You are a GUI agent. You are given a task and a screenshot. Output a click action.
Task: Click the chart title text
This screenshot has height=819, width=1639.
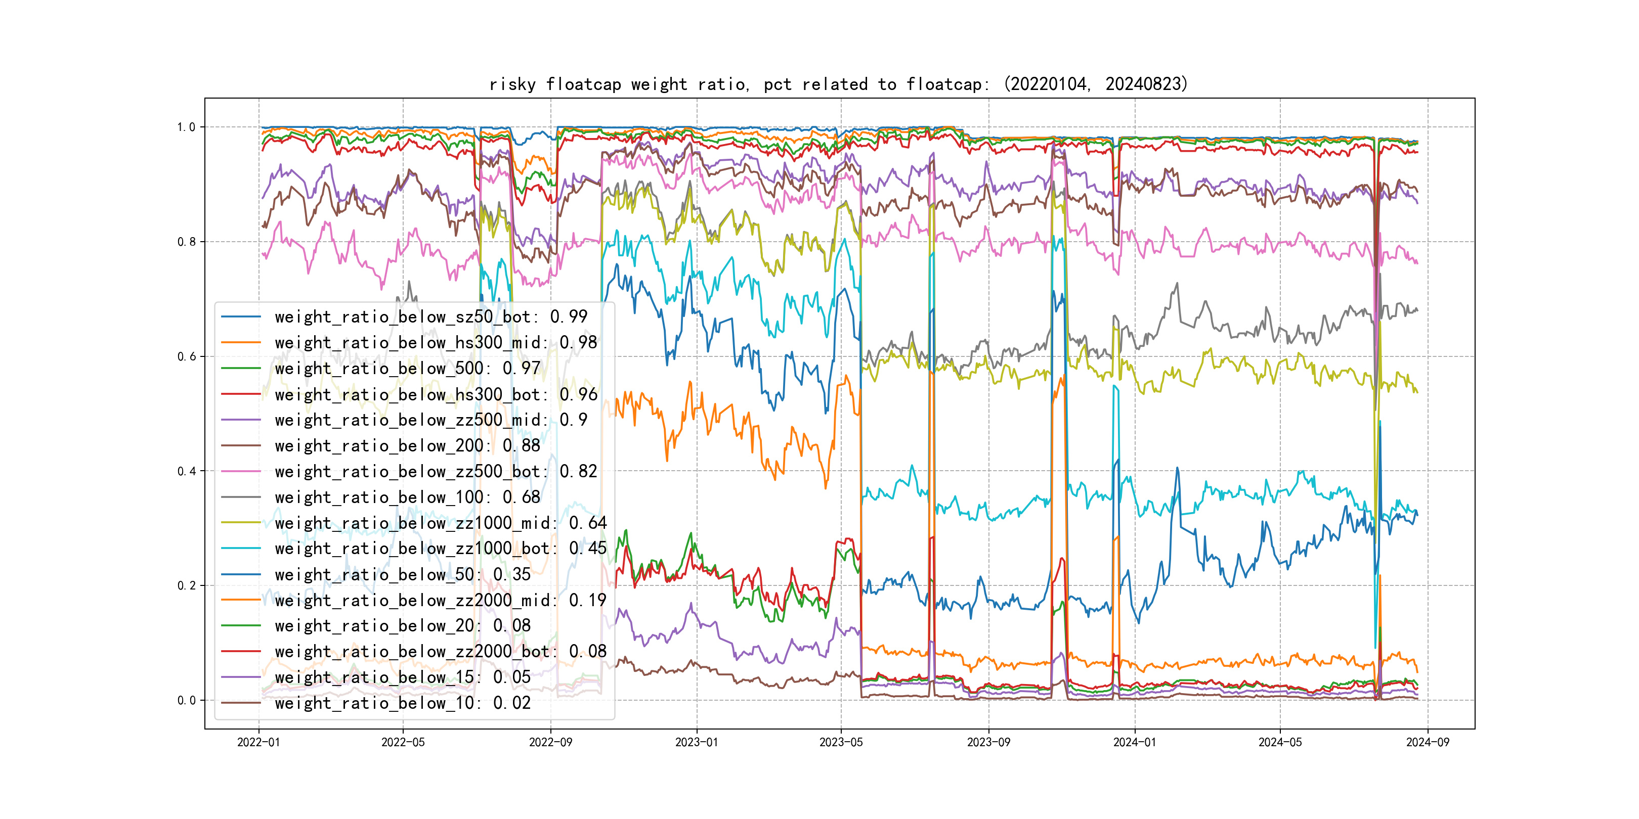coord(838,84)
